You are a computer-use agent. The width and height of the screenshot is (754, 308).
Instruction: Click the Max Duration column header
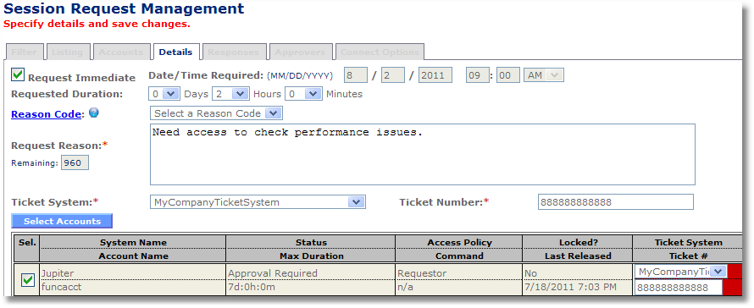(311, 256)
